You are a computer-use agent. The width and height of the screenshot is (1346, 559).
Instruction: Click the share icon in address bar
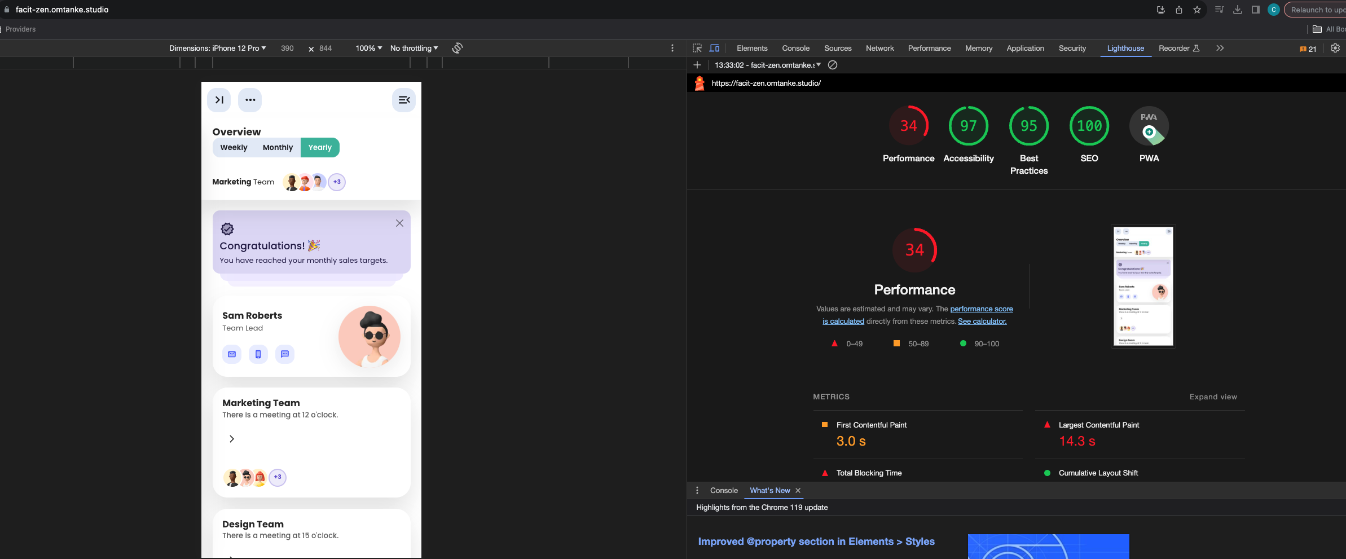click(x=1178, y=10)
